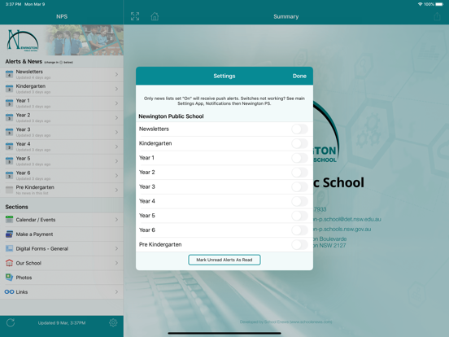Open school website link nsw.gov.au
The height and width of the screenshot is (337, 449).
click(342, 229)
